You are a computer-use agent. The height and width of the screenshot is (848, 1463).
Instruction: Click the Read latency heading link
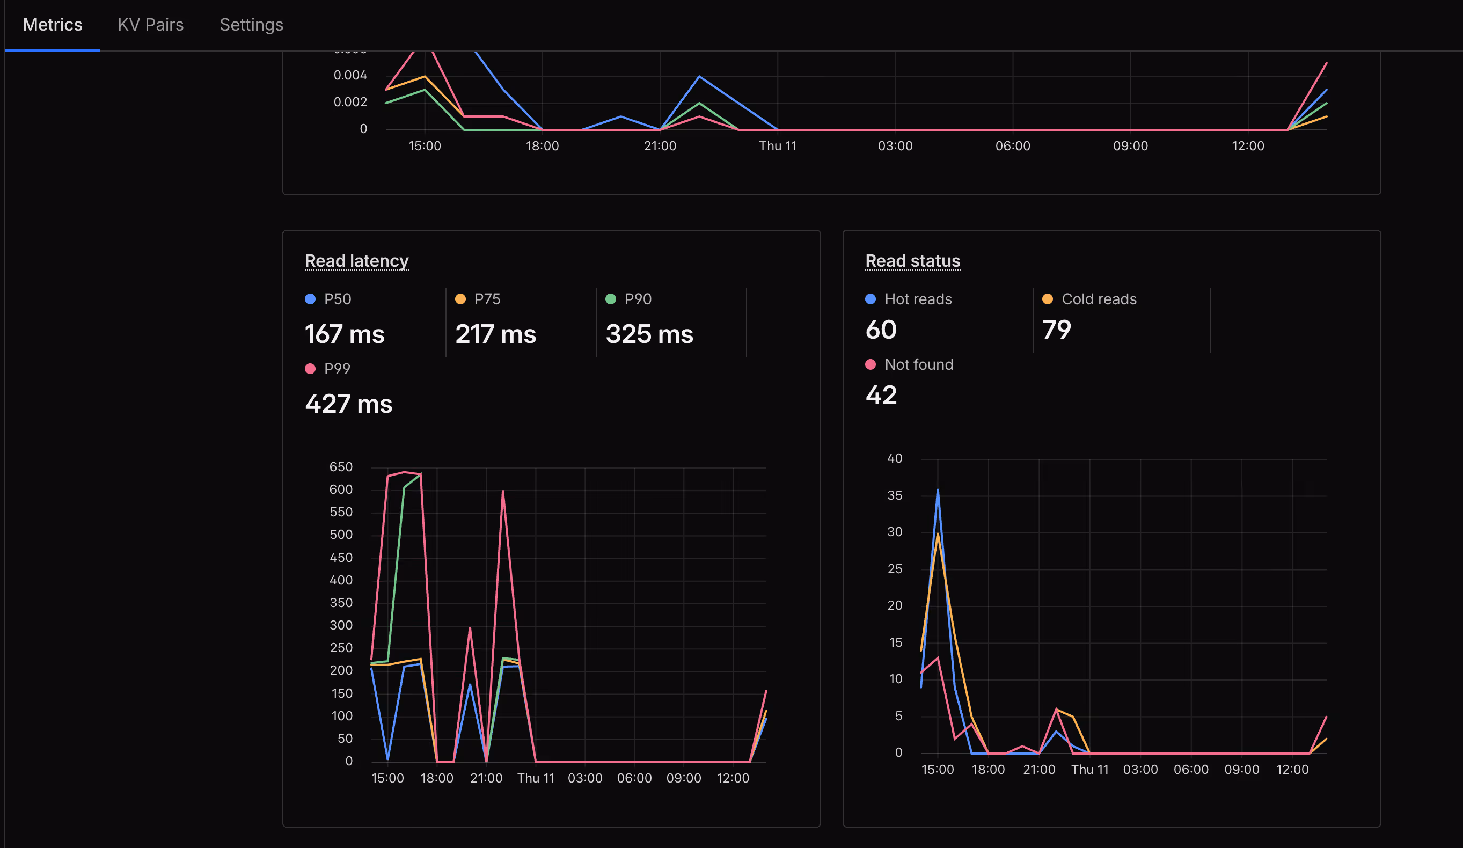pyautogui.click(x=356, y=261)
